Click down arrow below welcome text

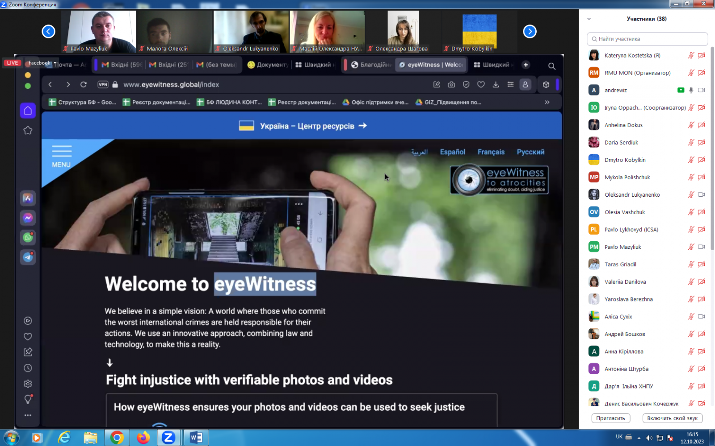click(109, 363)
